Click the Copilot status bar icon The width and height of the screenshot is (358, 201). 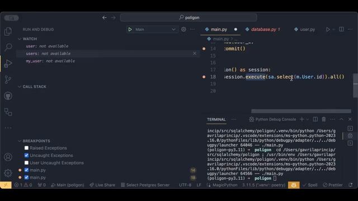coord(294,185)
